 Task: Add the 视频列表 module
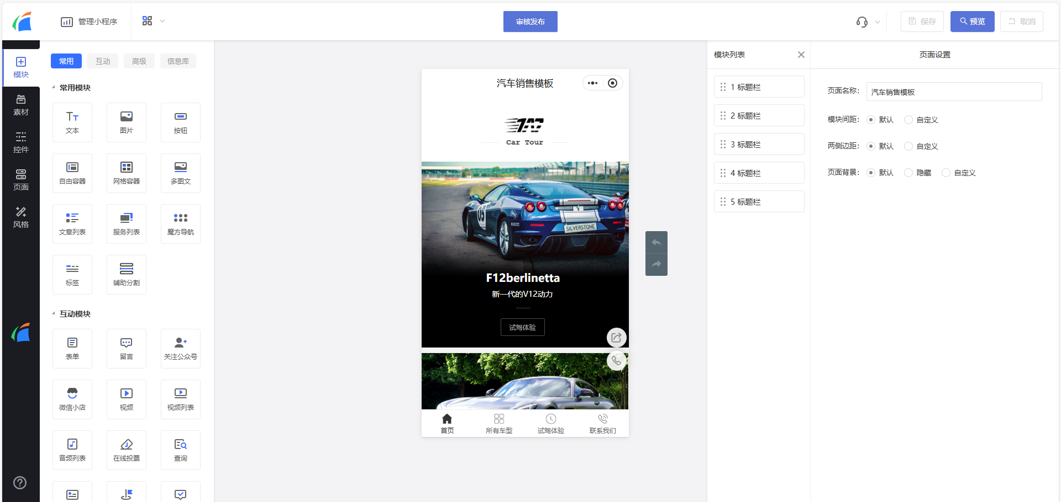(x=181, y=399)
